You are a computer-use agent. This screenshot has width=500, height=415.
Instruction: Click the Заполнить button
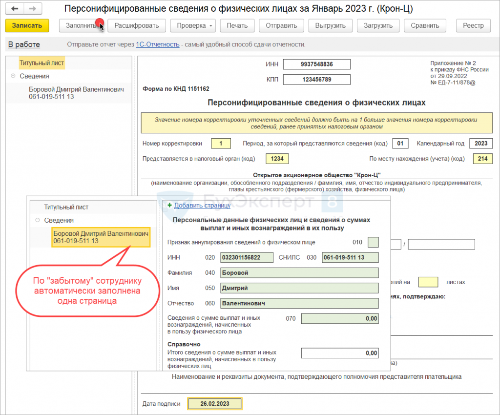click(81, 26)
